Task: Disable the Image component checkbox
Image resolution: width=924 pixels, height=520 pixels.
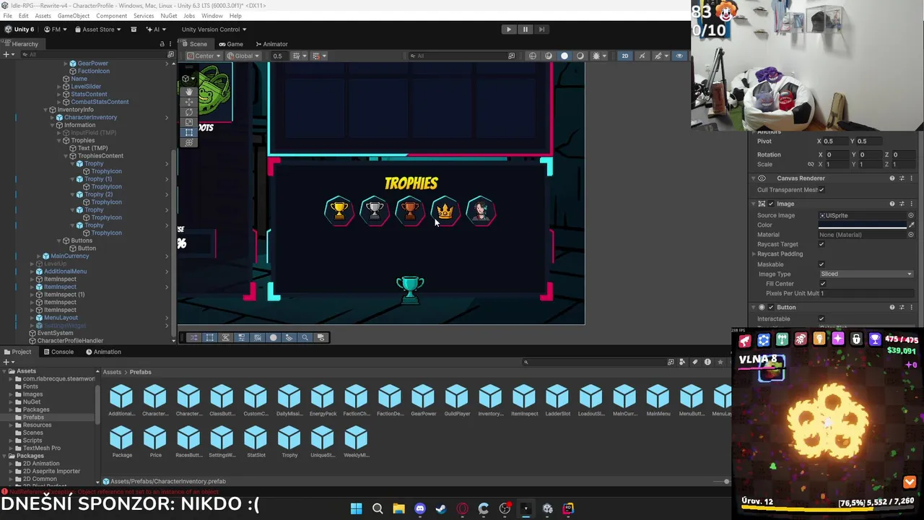Action: tap(771, 204)
